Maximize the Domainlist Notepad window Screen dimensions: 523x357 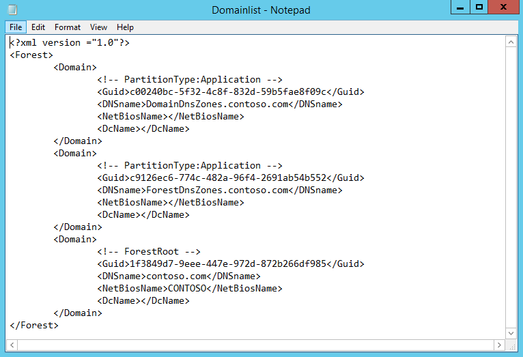coord(479,7)
